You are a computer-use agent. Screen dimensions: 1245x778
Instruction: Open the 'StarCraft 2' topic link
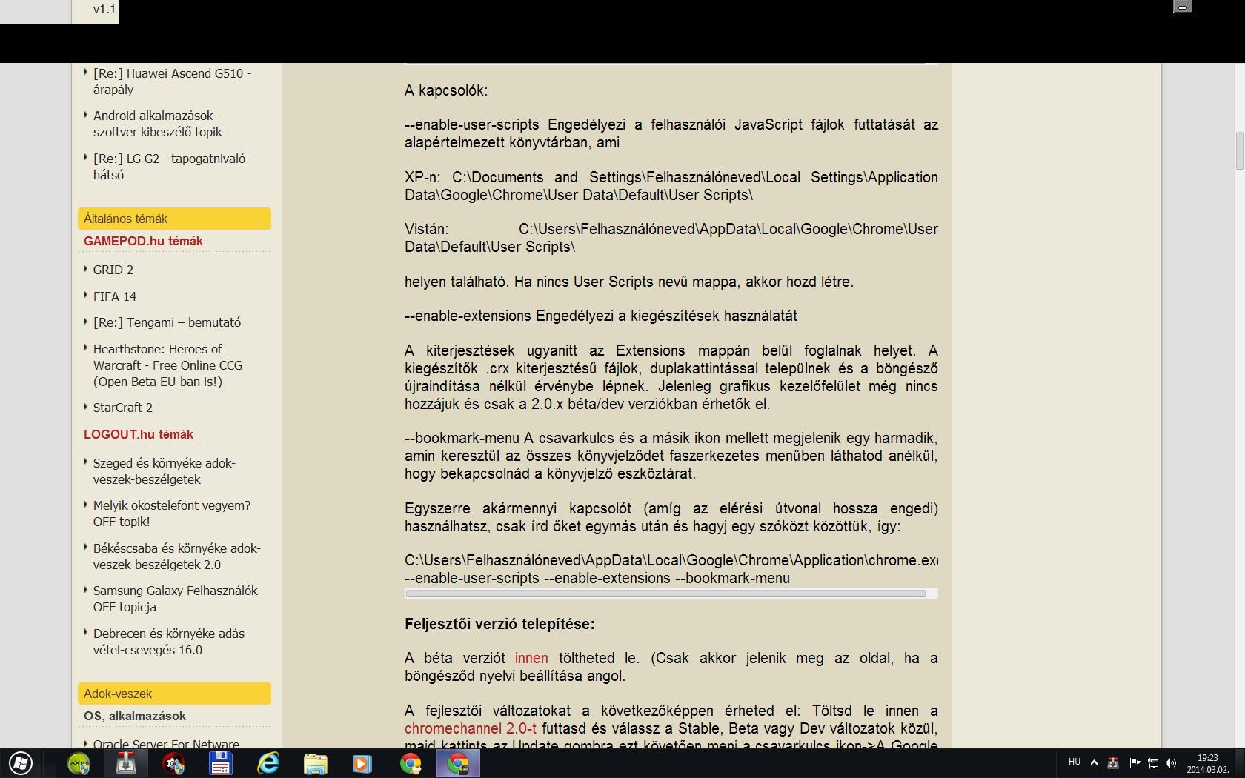[123, 408]
